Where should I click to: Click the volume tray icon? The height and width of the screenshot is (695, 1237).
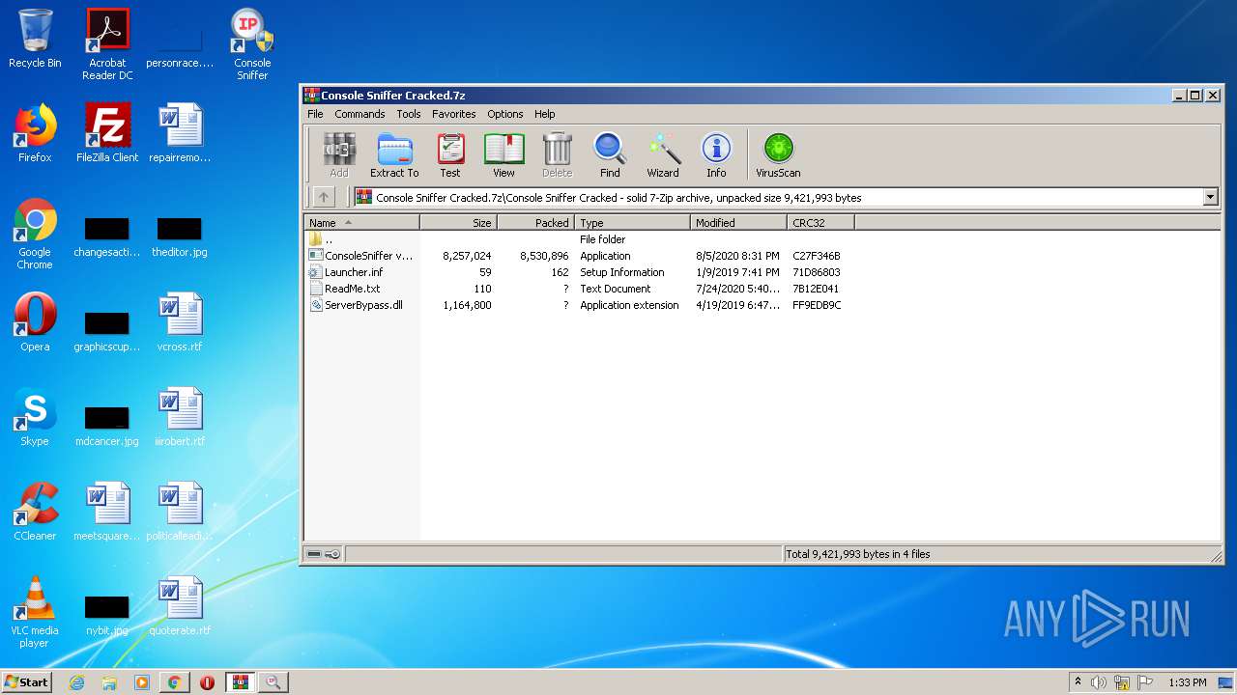coord(1099,682)
